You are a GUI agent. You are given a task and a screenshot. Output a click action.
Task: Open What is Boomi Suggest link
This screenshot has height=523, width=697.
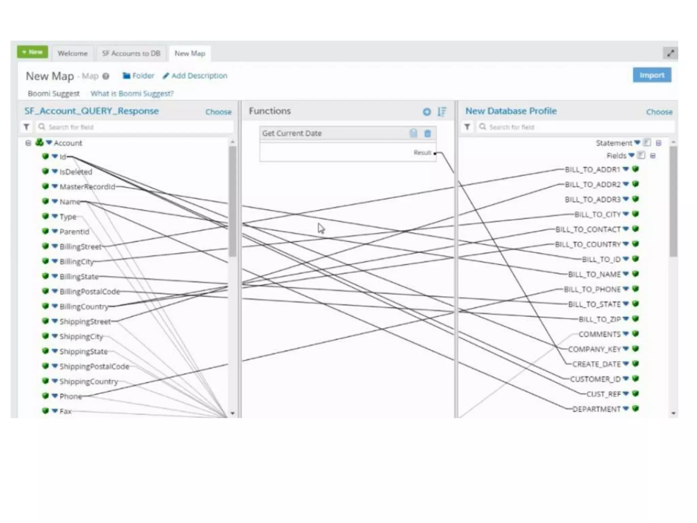(x=132, y=94)
